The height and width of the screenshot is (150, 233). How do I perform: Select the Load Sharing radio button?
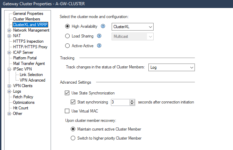click(x=67, y=36)
